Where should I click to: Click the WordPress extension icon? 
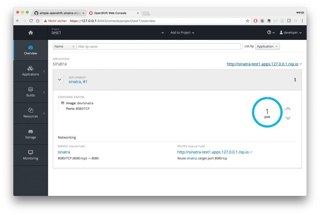[x=262, y=21]
